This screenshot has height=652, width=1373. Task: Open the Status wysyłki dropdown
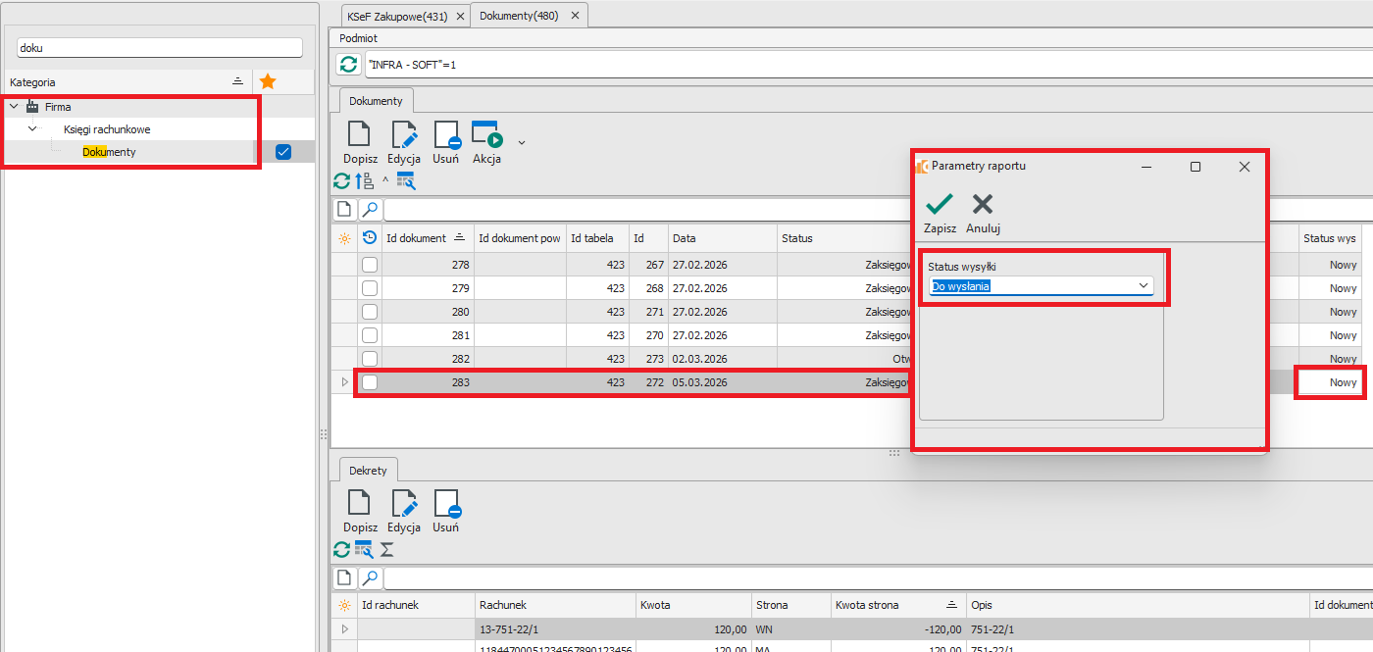tap(1143, 285)
